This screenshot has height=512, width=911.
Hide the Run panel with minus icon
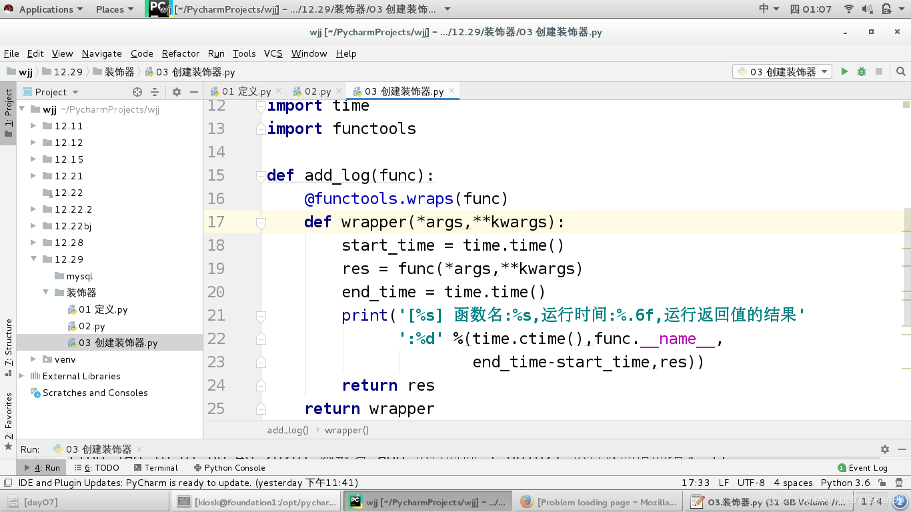[901, 449]
